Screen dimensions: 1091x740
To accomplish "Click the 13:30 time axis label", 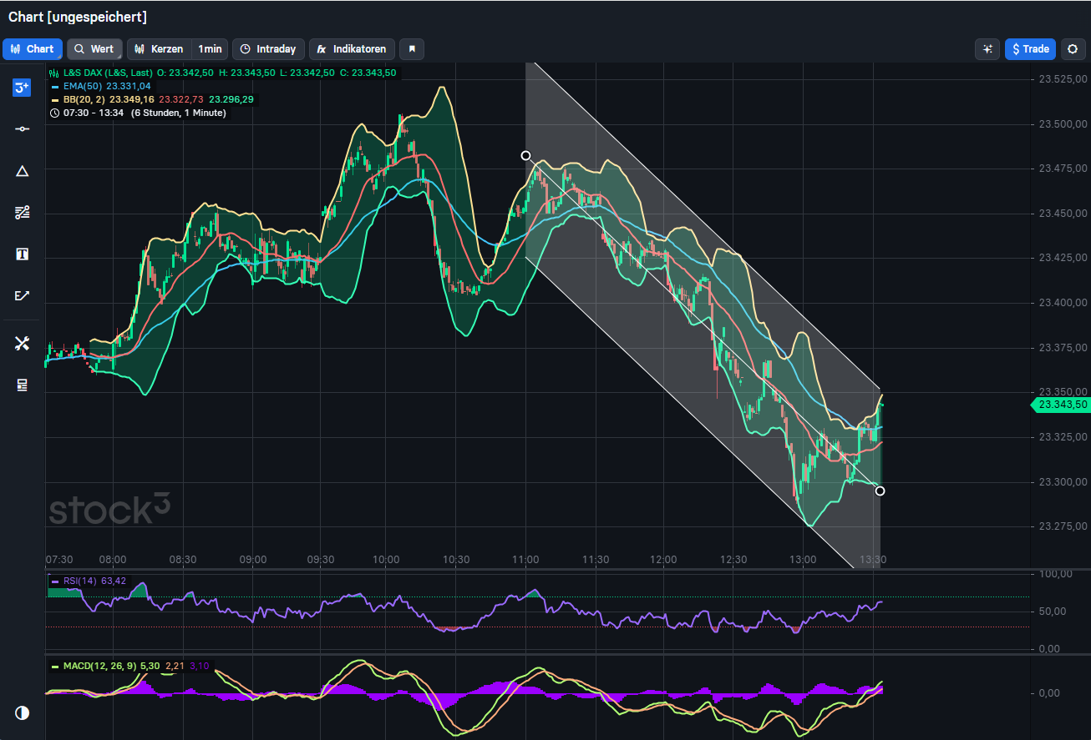I will (x=872, y=559).
